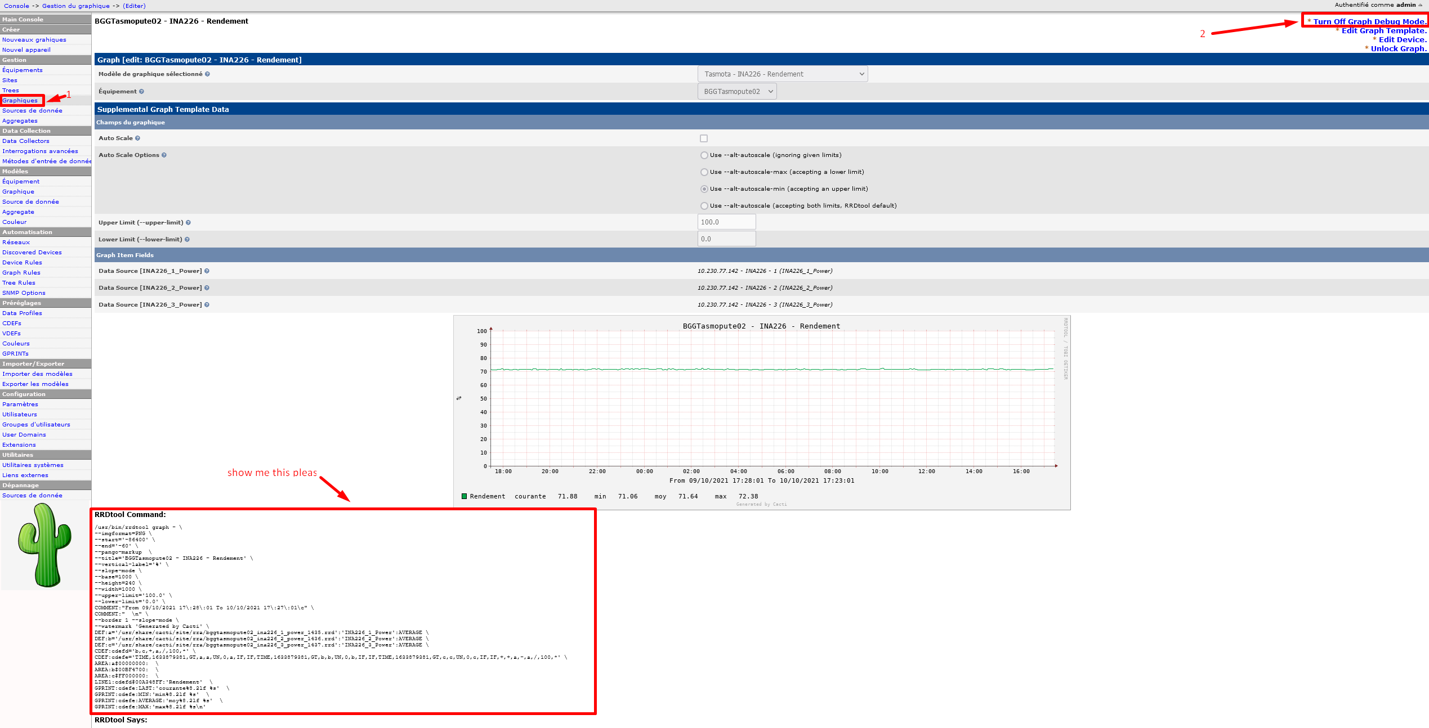The height and width of the screenshot is (728, 1429).
Task: Click help icon beside Auto Scale label
Action: pyautogui.click(x=137, y=138)
